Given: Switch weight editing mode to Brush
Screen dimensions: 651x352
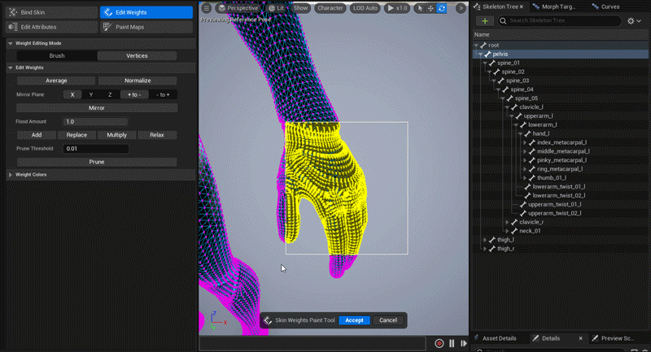Looking at the screenshot, I should [x=57, y=55].
